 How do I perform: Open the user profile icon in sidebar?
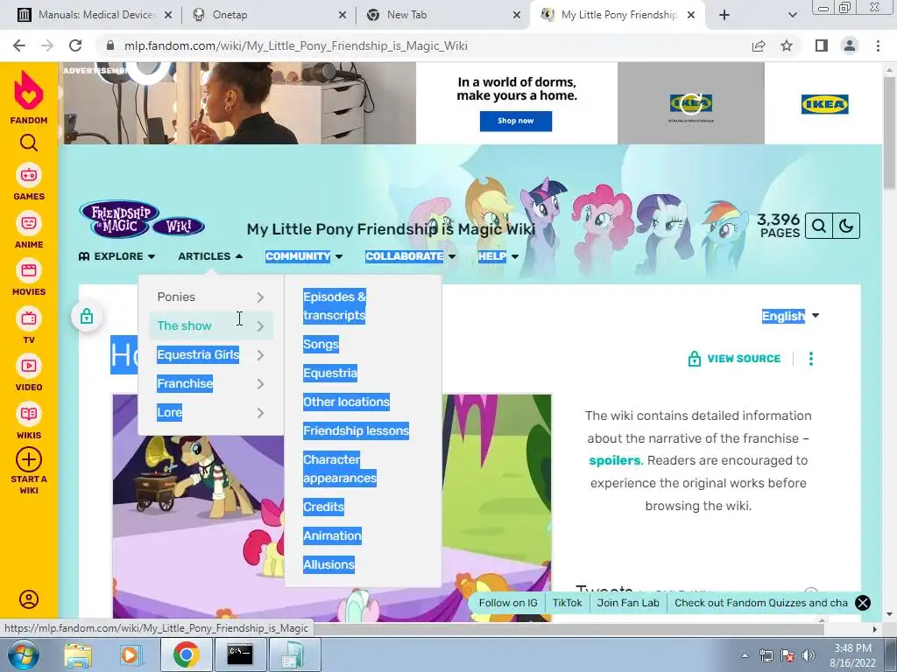[29, 598]
